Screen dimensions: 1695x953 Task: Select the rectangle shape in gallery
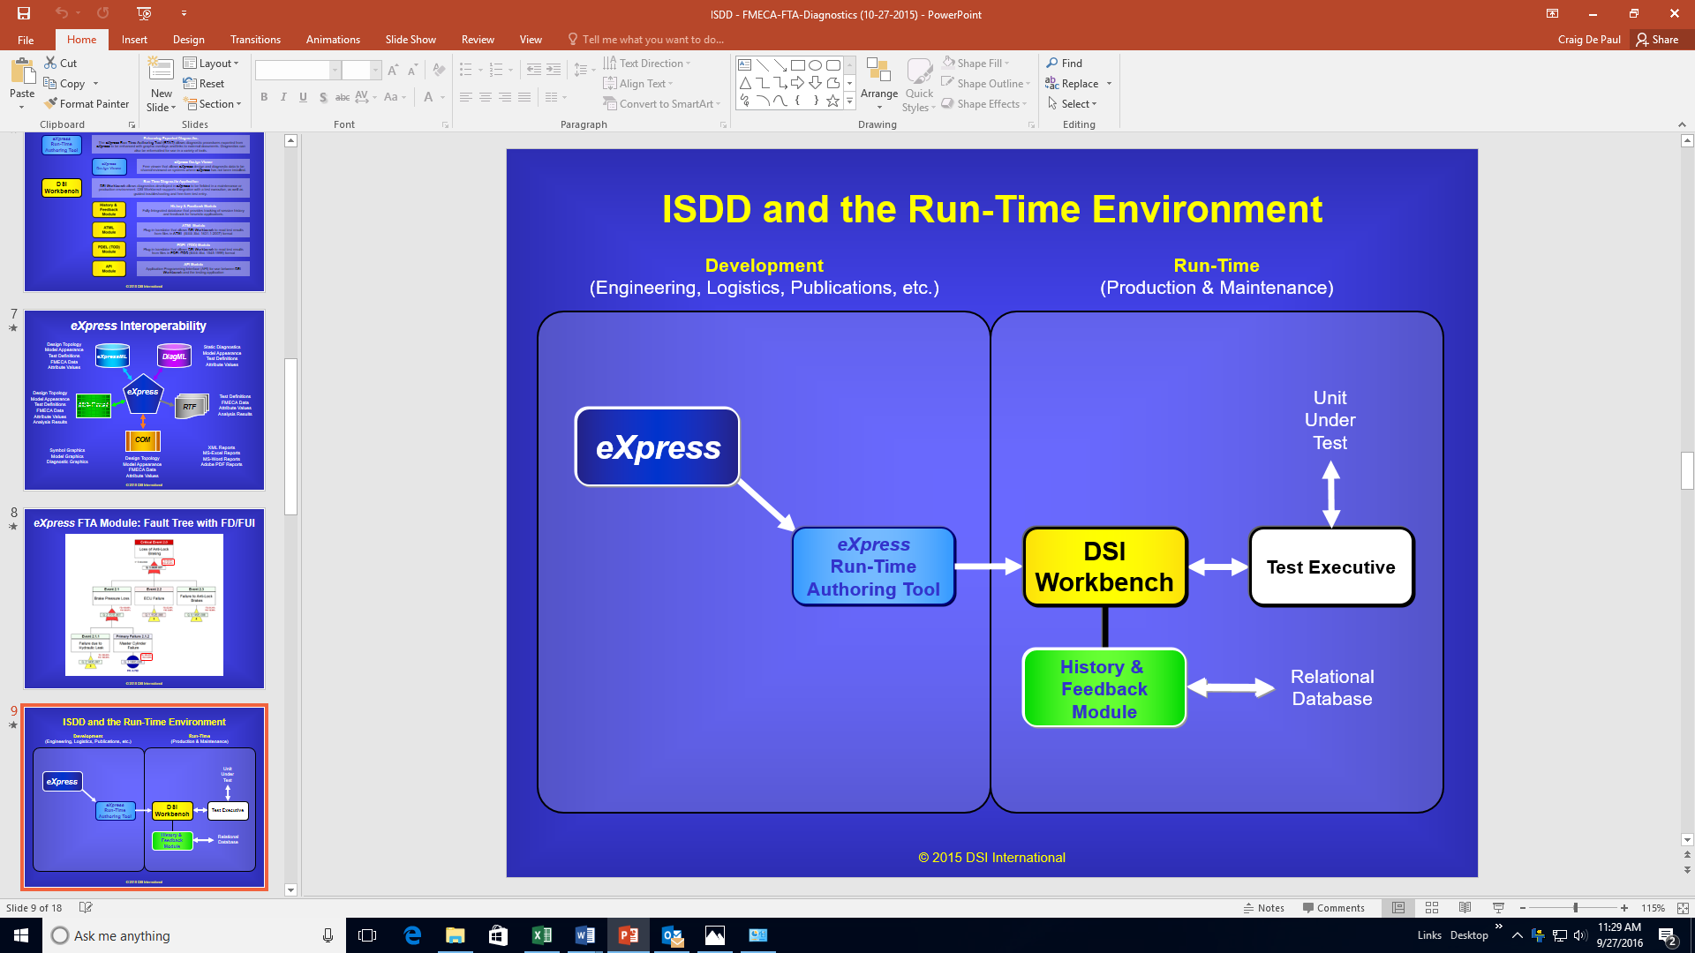click(x=798, y=65)
